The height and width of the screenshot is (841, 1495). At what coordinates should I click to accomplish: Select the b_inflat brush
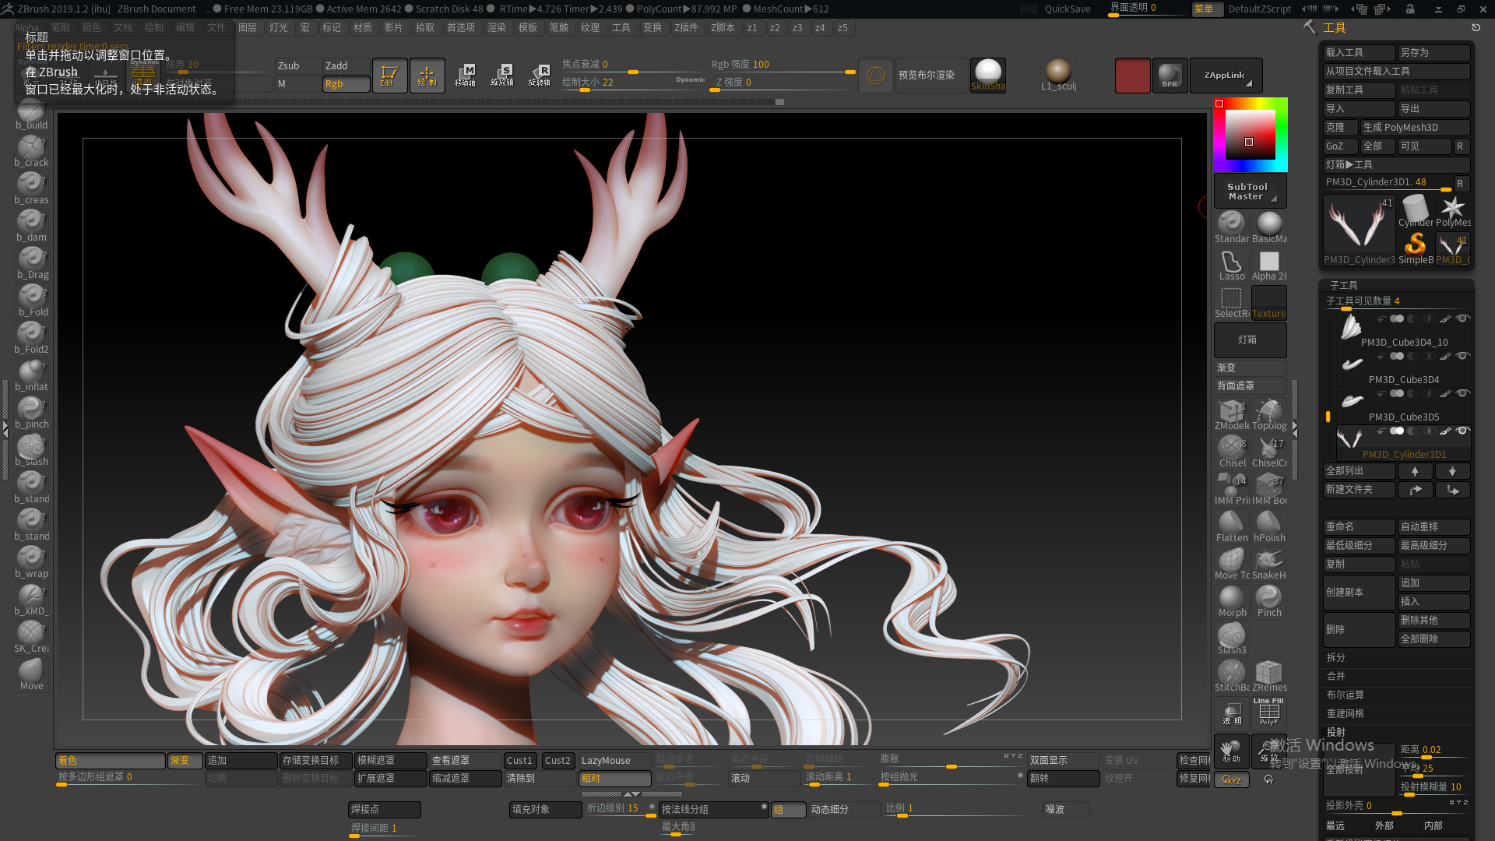(31, 375)
